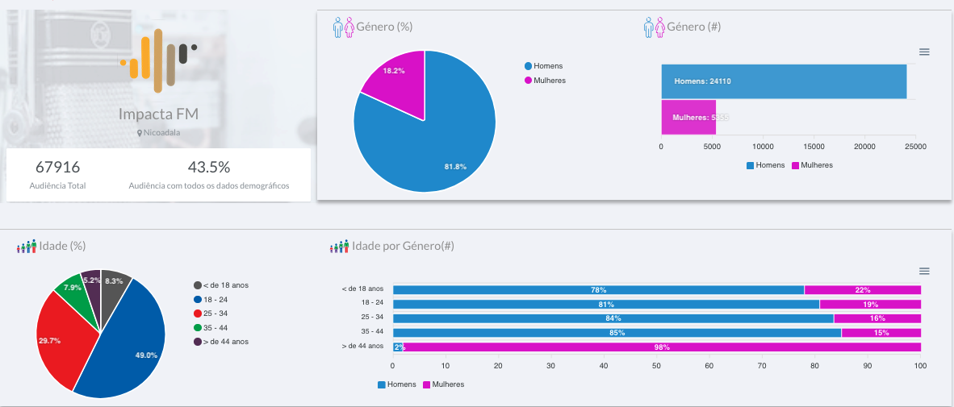Click the 98% Mulheres bar for > 44 anos

pyautogui.click(x=662, y=347)
